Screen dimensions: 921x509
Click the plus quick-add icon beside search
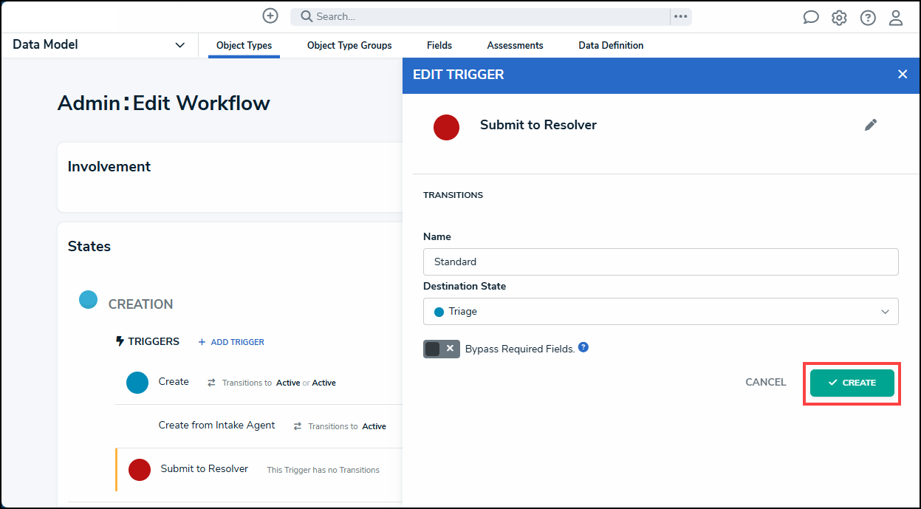click(270, 16)
